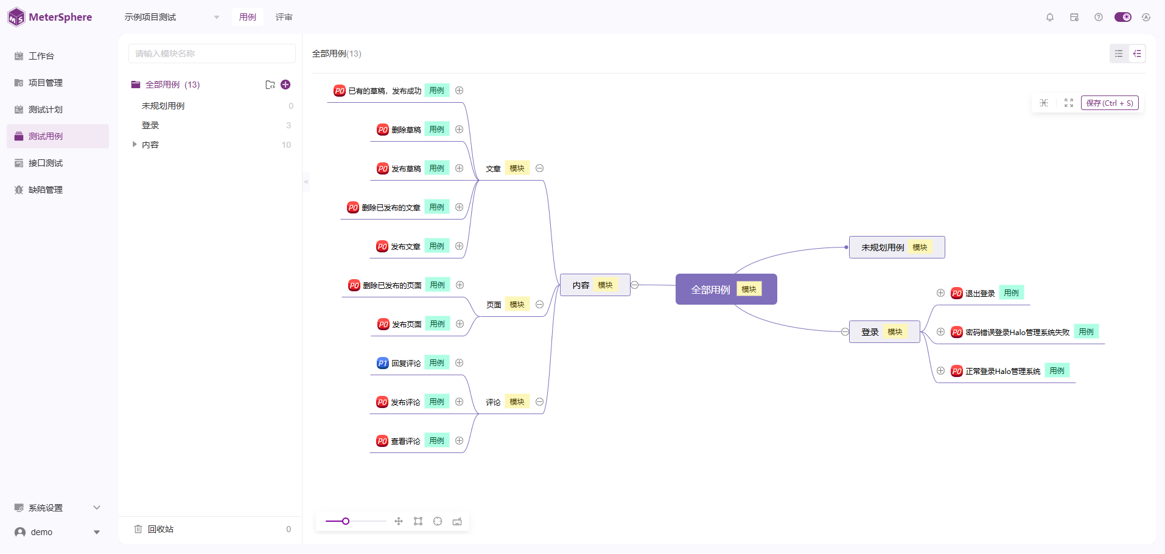Image resolution: width=1165 pixels, height=554 pixels.
Task: Expand the 内容 module tree node
Action: point(135,145)
